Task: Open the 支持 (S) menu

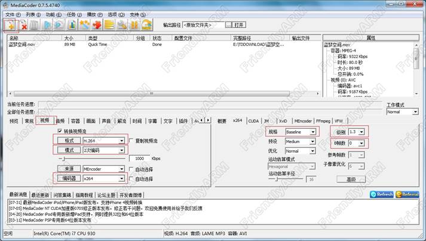Action: [137, 14]
